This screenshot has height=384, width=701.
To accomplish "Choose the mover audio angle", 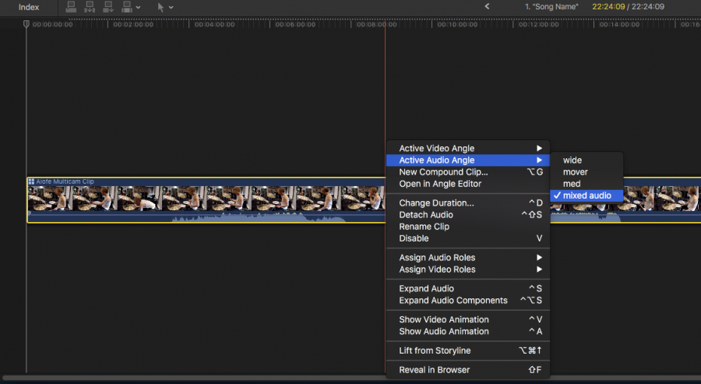I will click(575, 172).
